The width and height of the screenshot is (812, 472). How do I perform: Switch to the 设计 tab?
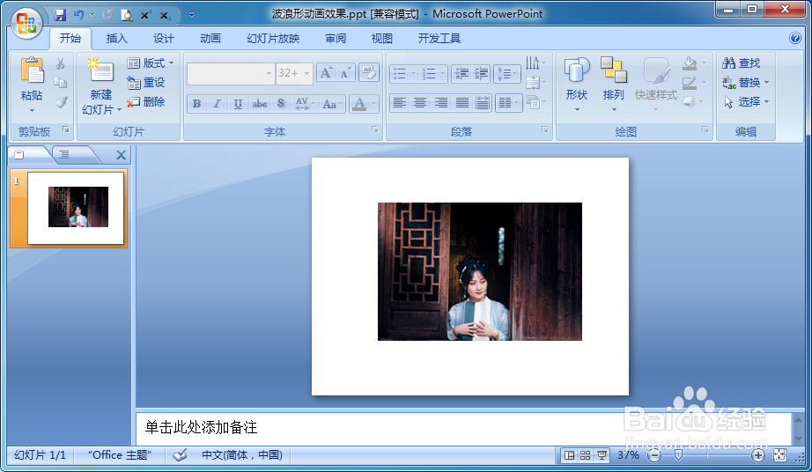point(163,38)
